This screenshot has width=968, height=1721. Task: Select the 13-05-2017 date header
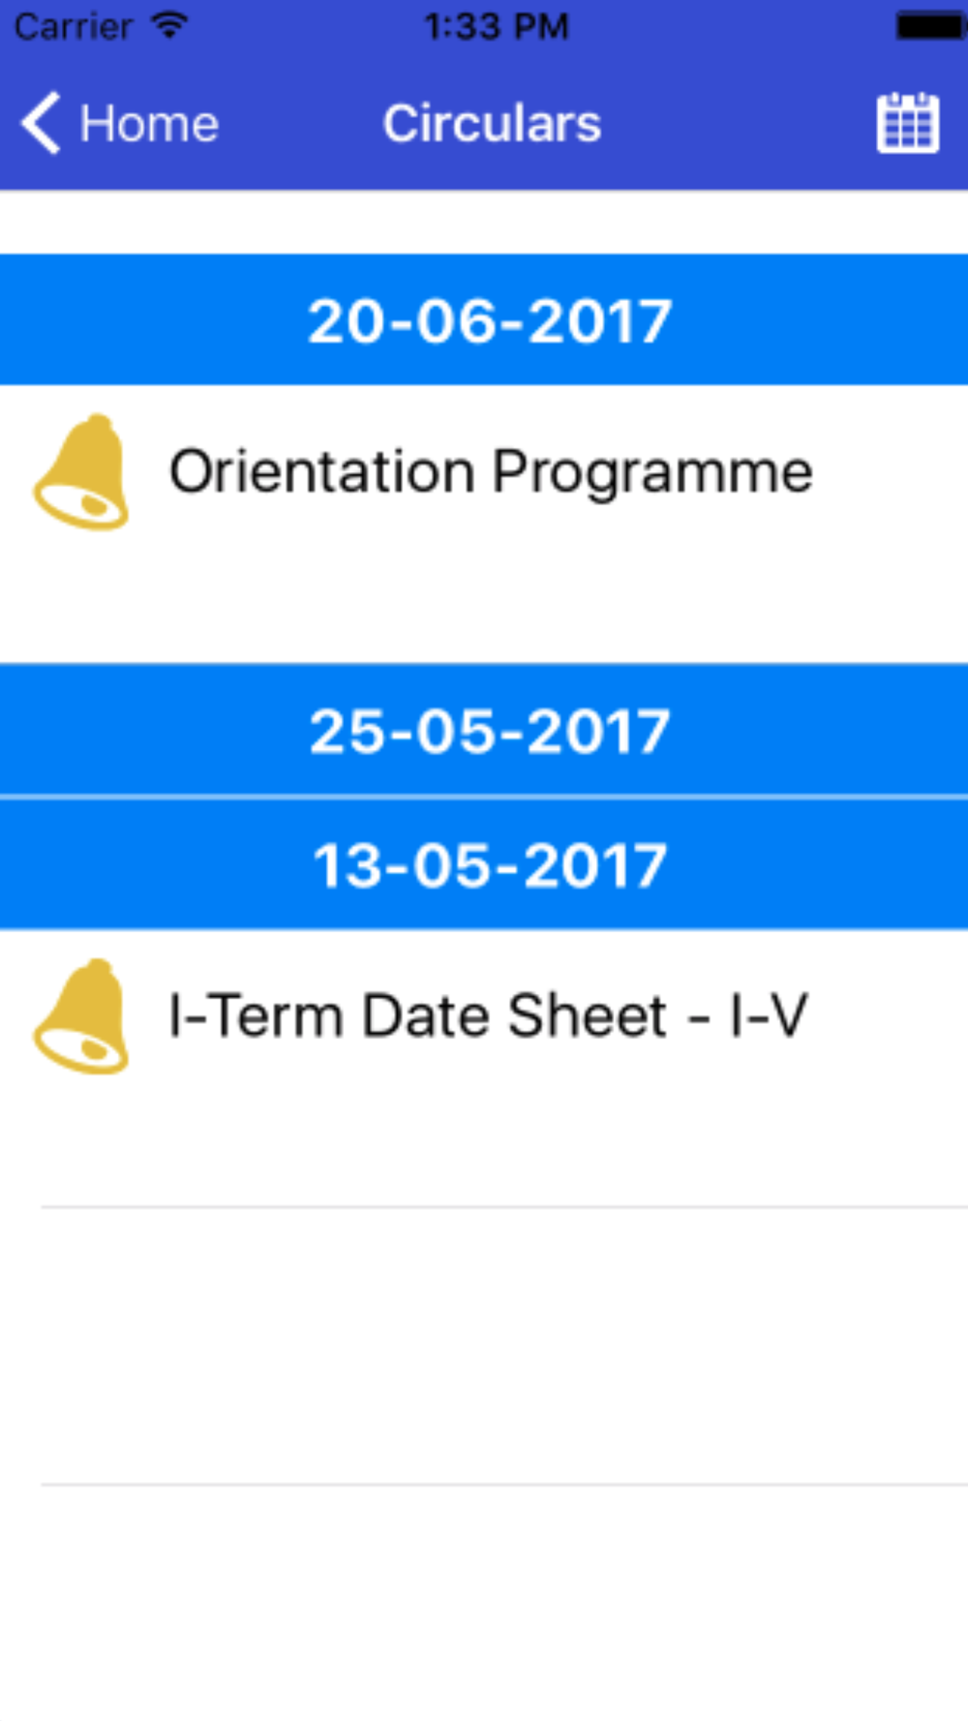[484, 864]
